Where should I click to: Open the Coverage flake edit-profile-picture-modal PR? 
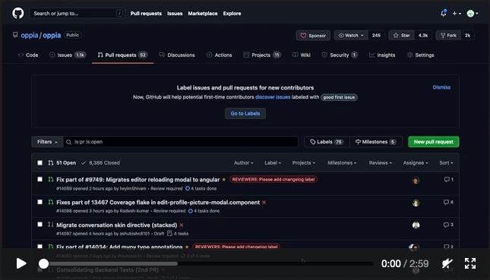click(x=158, y=203)
